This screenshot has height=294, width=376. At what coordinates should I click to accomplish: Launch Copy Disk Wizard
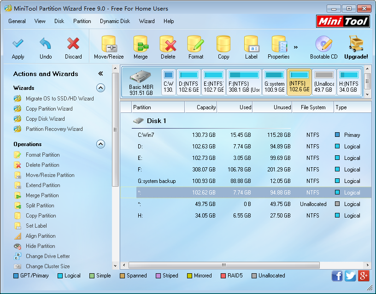click(x=45, y=119)
